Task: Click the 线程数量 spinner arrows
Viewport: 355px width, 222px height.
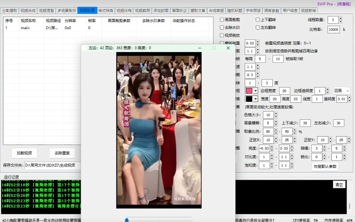Action: coord(340,20)
